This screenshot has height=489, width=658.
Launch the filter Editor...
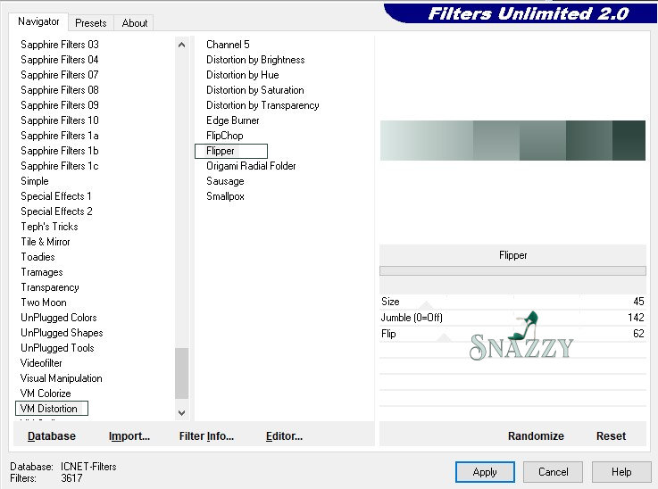(284, 436)
